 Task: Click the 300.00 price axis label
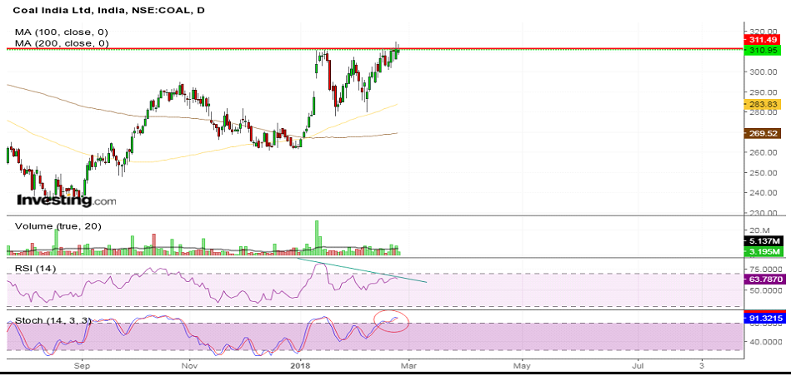tap(763, 72)
